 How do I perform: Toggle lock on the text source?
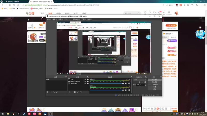pos(88,79)
